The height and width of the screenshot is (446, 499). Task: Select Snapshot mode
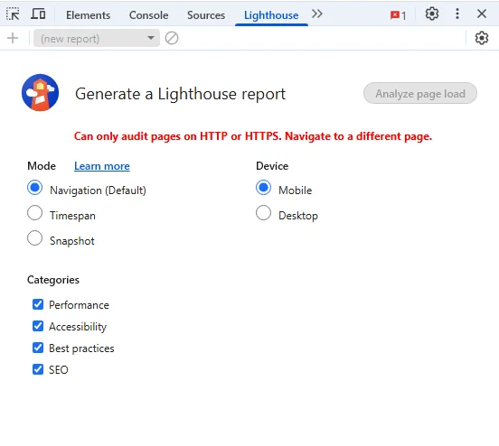pyautogui.click(x=34, y=238)
